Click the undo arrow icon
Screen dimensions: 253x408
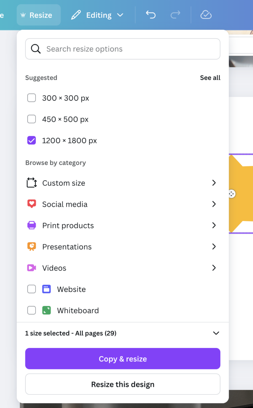tap(151, 15)
